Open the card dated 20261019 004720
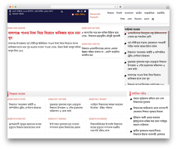The width and height of the screenshot is (177, 149). pyautogui.click(x=27, y=125)
